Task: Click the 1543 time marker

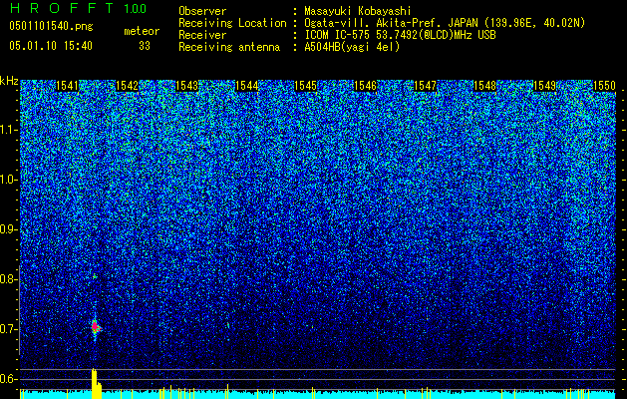Action: (x=186, y=86)
